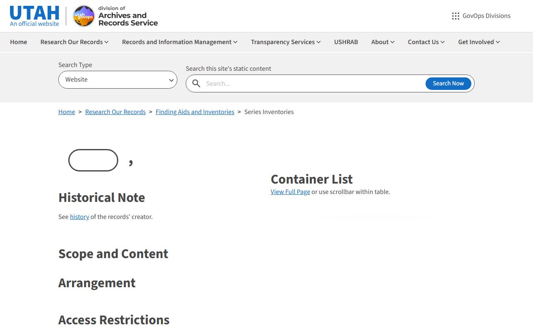The image size is (533, 333).
Task: Click the UTAH official website logo
Action: [x=35, y=16]
